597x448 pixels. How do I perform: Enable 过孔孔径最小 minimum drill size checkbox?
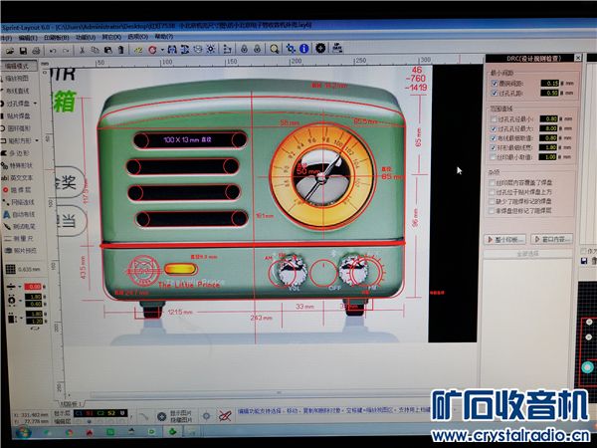click(494, 118)
